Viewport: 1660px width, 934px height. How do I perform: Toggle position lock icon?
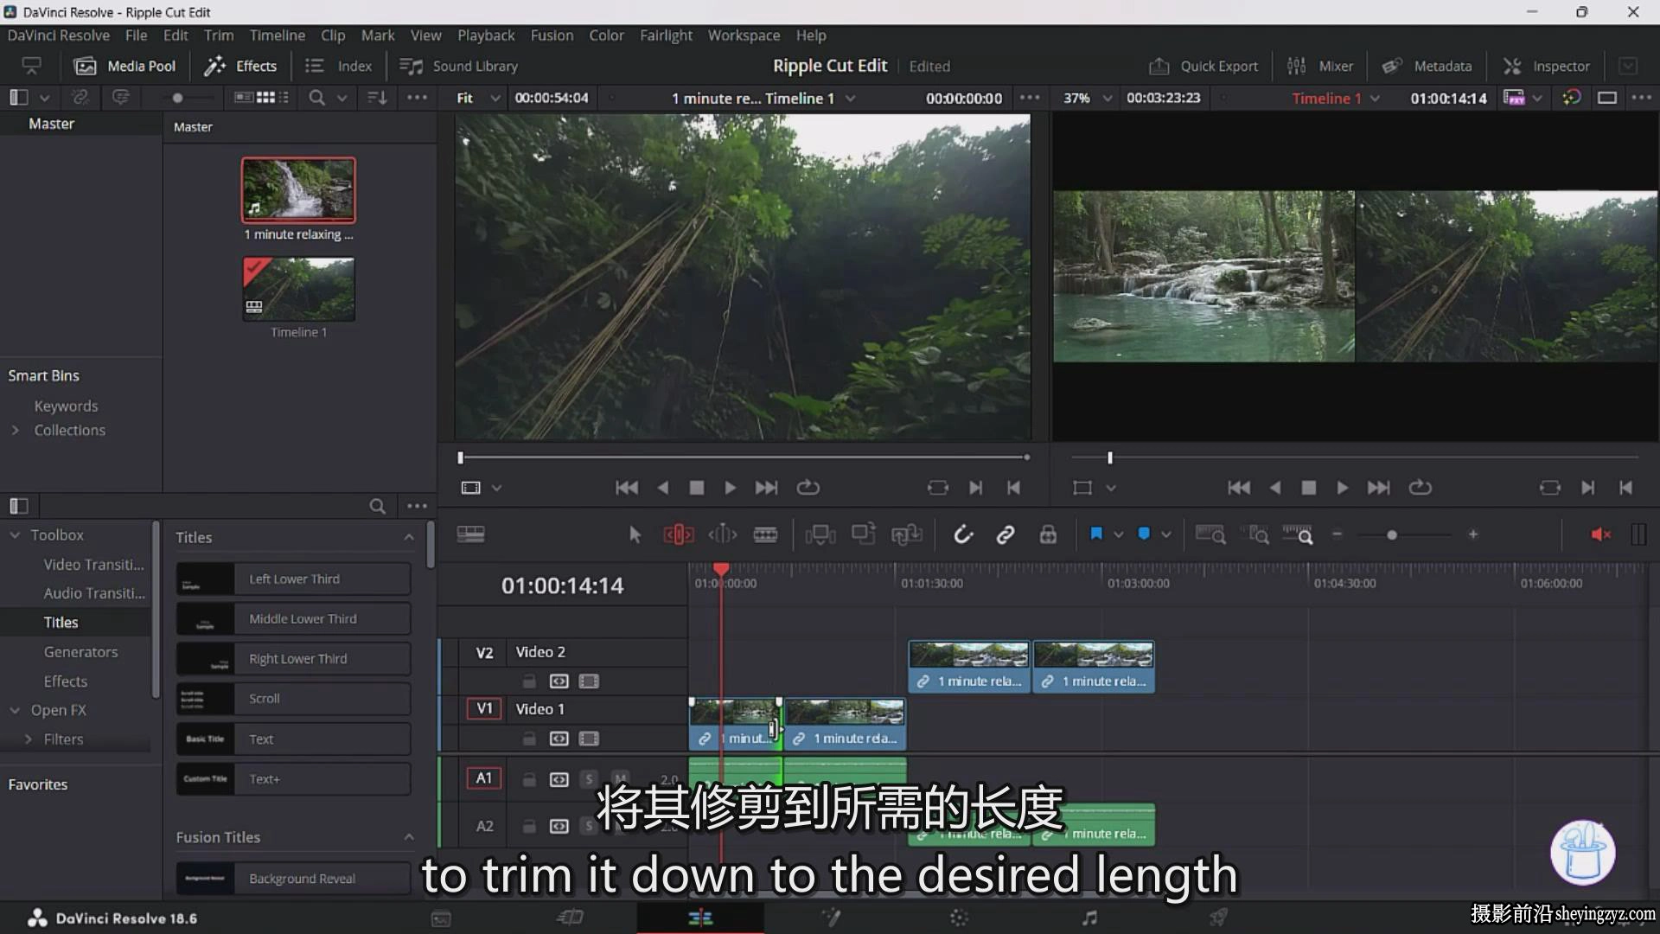1048,535
